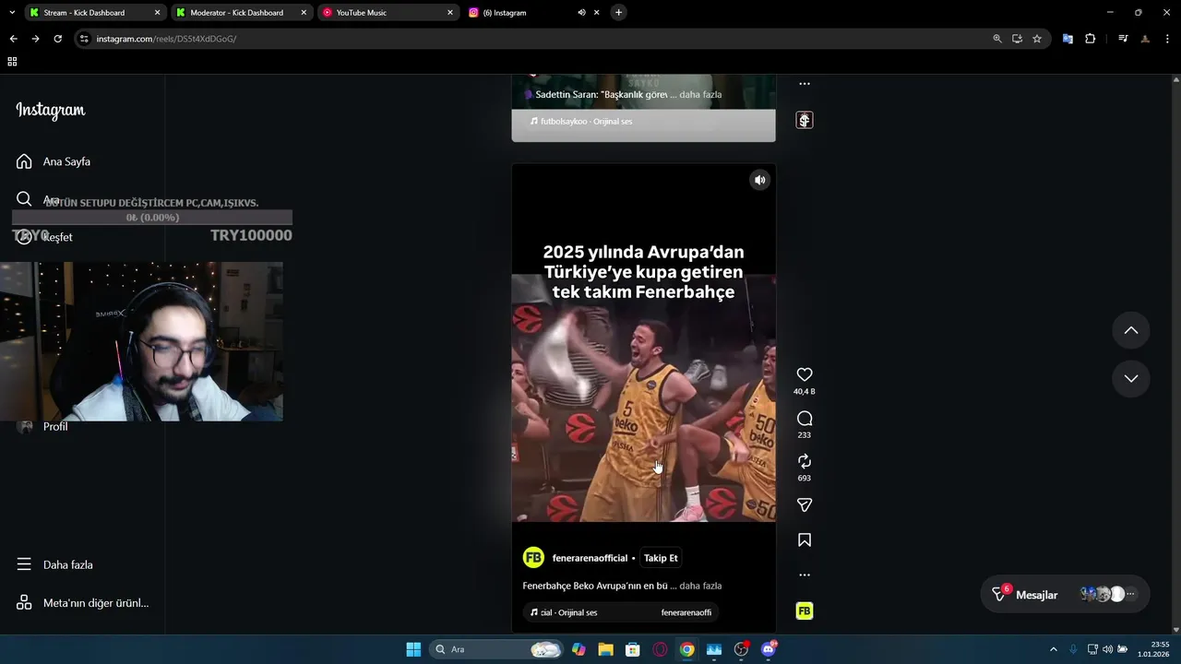Screen dimensions: 1181x664
Task: Save the reel with the bookmark icon
Action: click(x=805, y=540)
